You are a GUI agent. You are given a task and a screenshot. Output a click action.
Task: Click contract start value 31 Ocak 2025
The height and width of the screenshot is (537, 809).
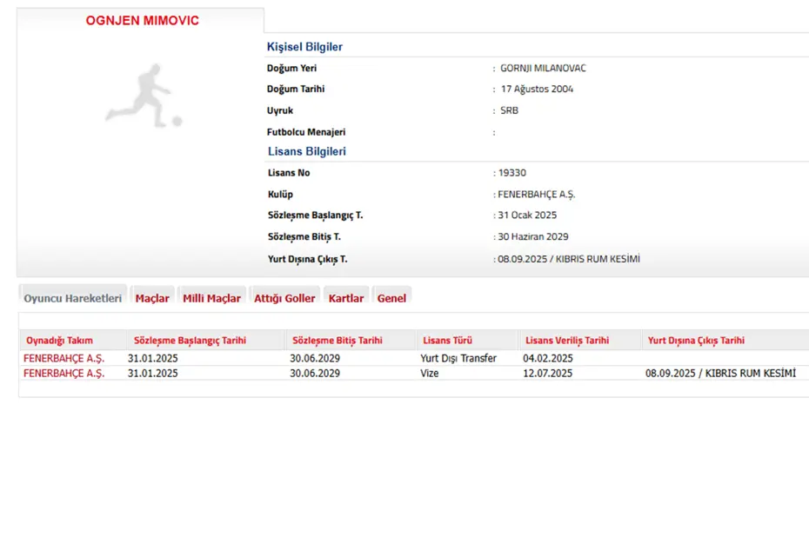click(x=527, y=215)
